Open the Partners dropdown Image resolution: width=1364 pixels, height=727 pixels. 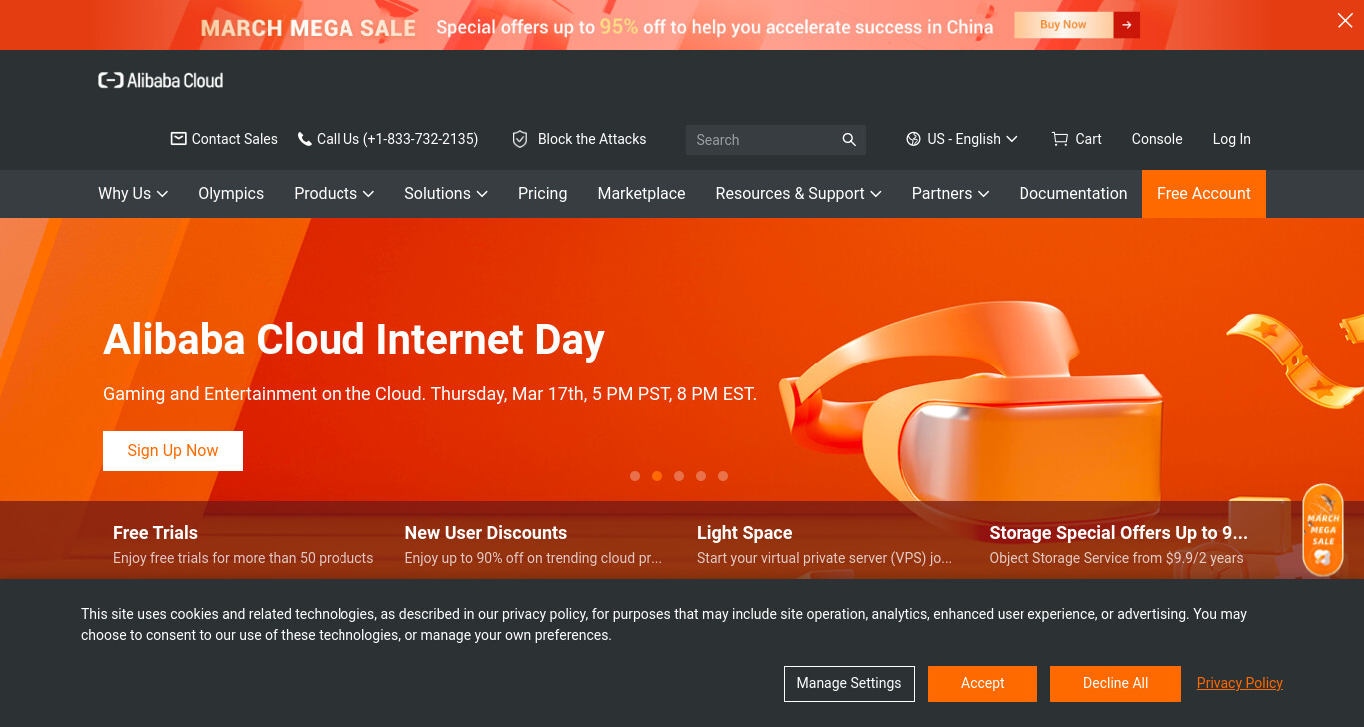[950, 194]
